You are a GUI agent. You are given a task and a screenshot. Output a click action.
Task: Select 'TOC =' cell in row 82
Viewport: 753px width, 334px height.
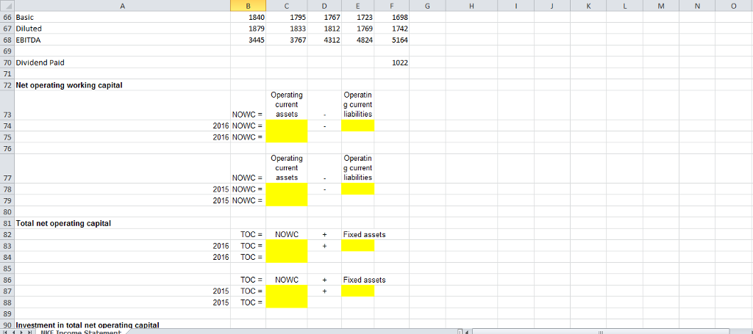tap(249, 235)
